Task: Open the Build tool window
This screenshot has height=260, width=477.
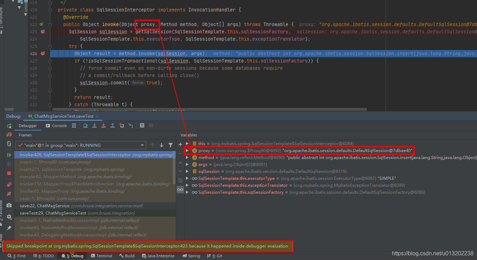Action: coord(127,256)
